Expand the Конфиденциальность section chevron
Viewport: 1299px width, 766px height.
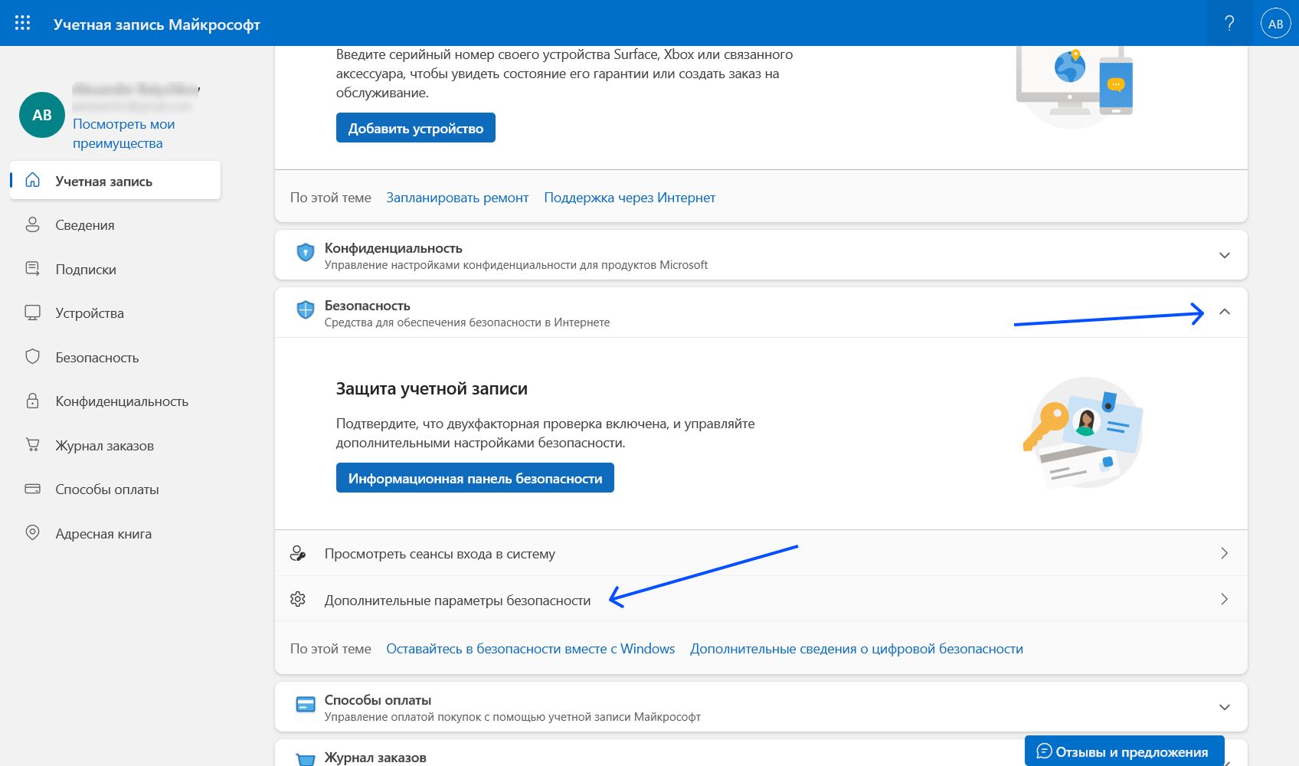1225,255
